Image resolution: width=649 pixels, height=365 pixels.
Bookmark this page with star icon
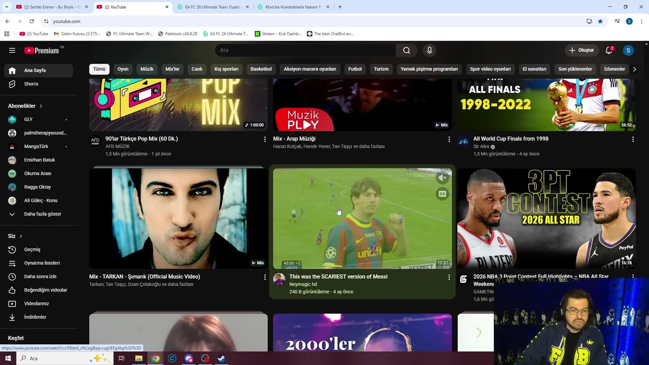coord(600,21)
